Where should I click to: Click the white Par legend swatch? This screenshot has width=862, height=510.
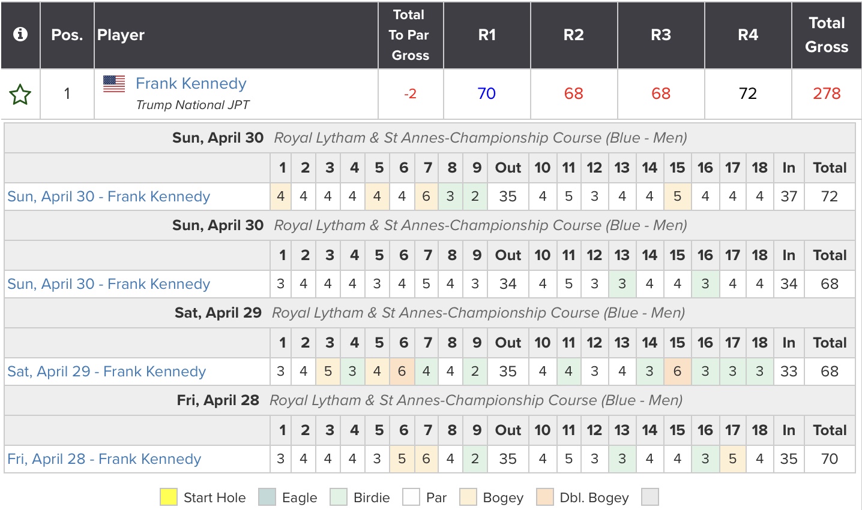click(411, 497)
